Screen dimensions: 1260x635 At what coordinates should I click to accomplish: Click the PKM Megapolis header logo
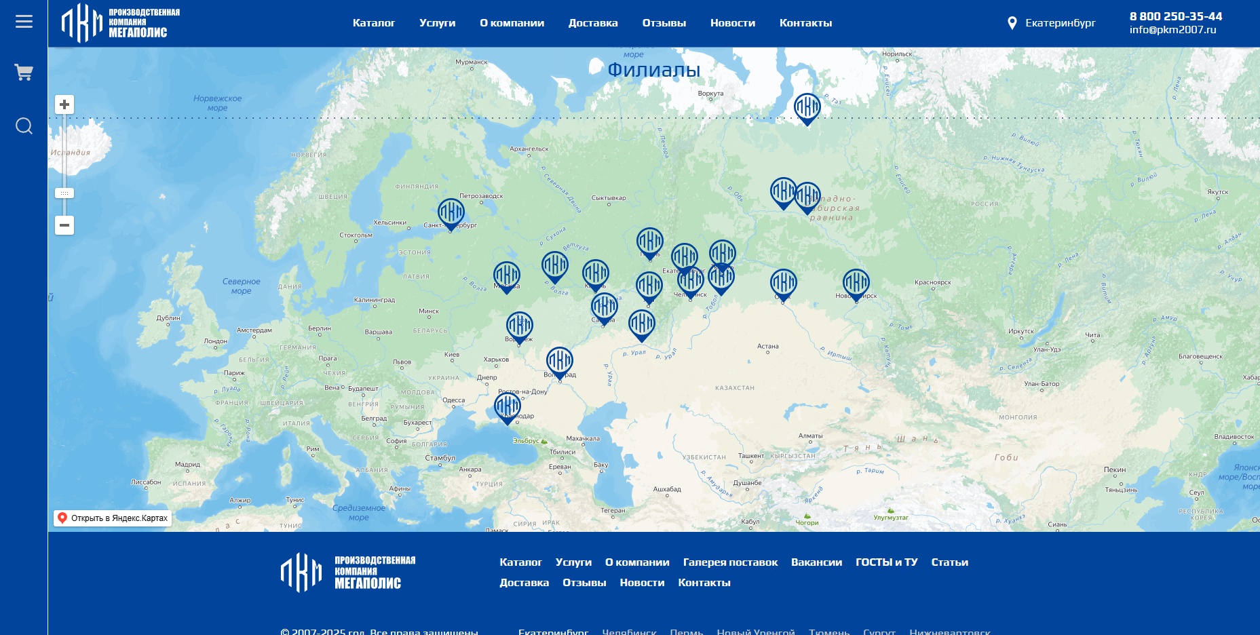pyautogui.click(x=121, y=23)
